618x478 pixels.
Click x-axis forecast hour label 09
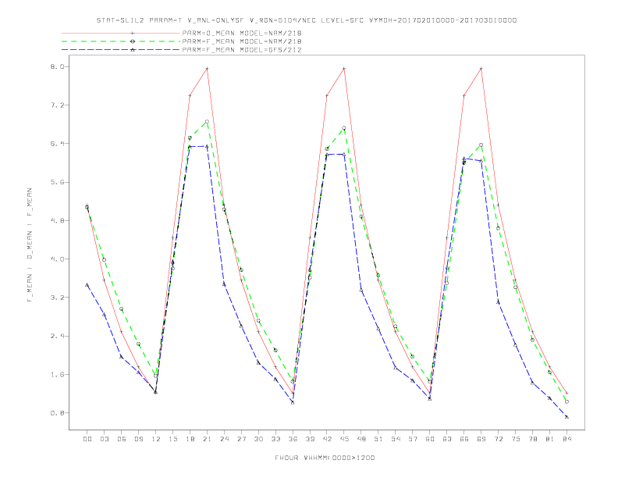[x=138, y=439]
